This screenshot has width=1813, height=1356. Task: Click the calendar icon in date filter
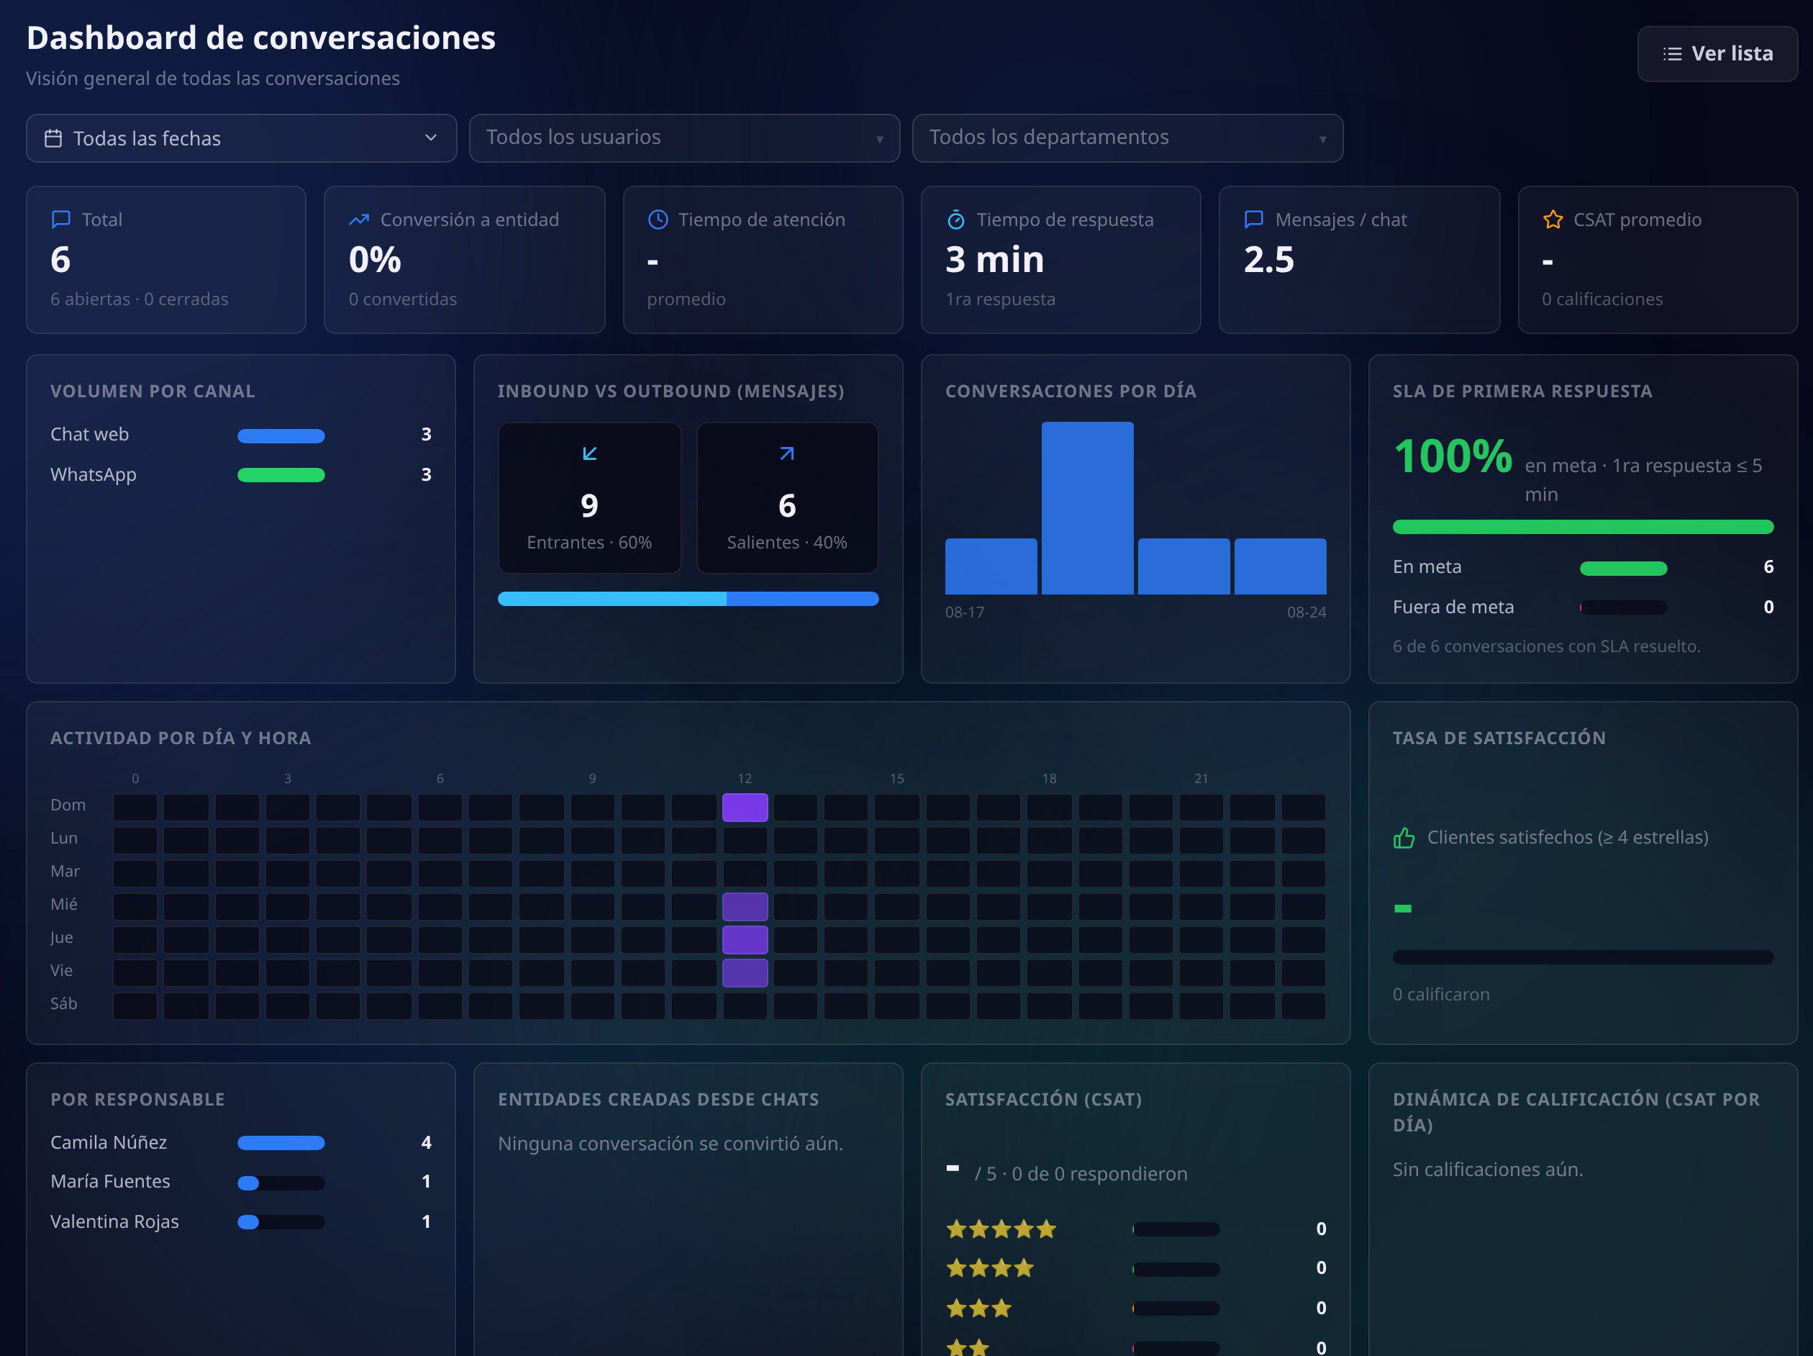(53, 137)
